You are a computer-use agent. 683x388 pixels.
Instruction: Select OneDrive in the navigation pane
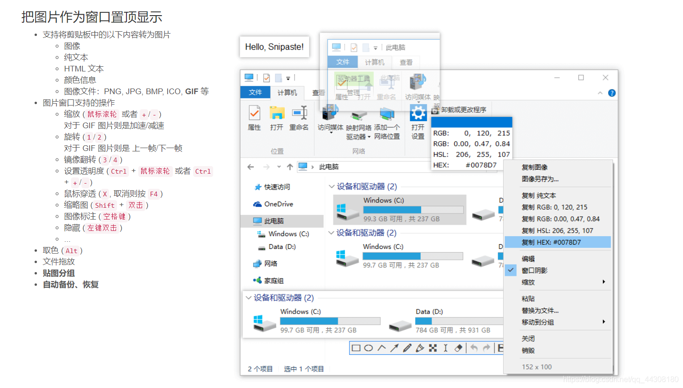[273, 204]
